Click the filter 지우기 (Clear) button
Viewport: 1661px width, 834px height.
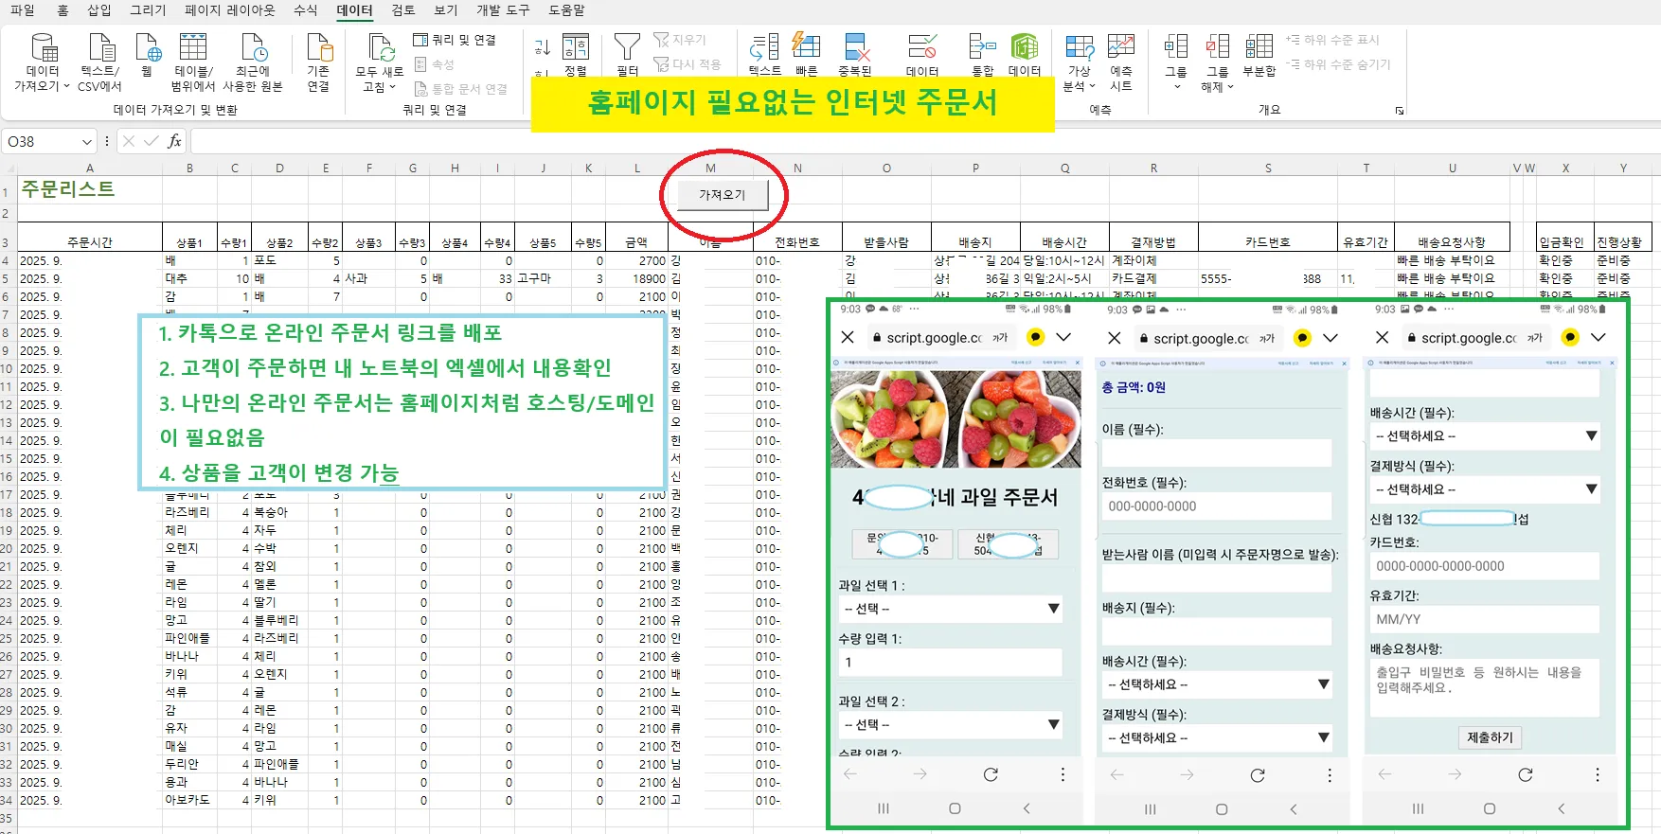pyautogui.click(x=680, y=40)
